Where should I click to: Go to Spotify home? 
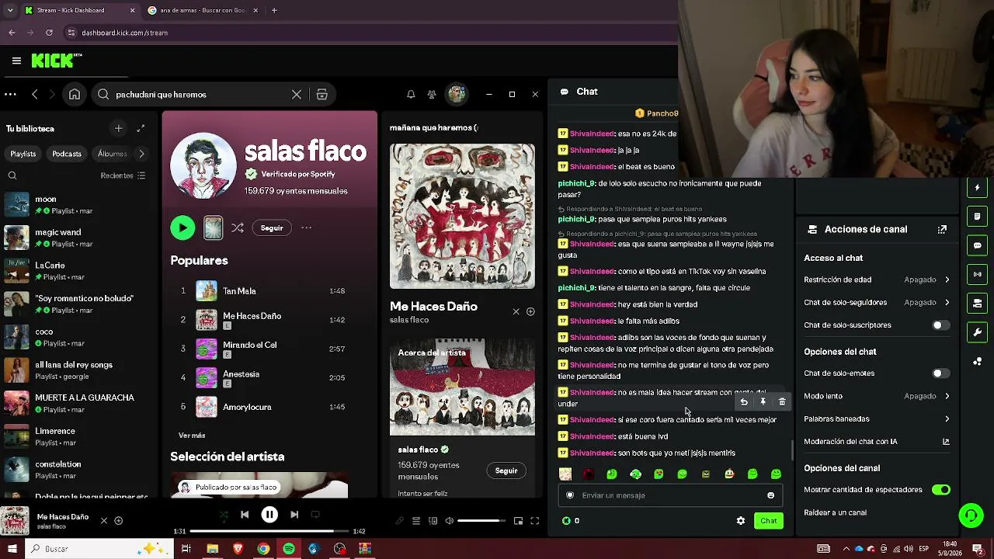[75, 95]
